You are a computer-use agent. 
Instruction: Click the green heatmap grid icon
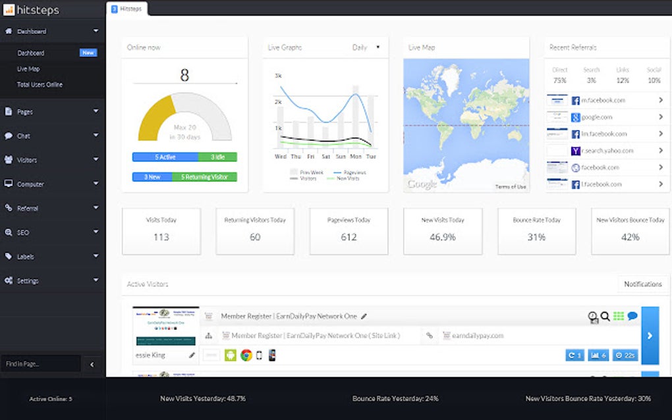click(618, 315)
